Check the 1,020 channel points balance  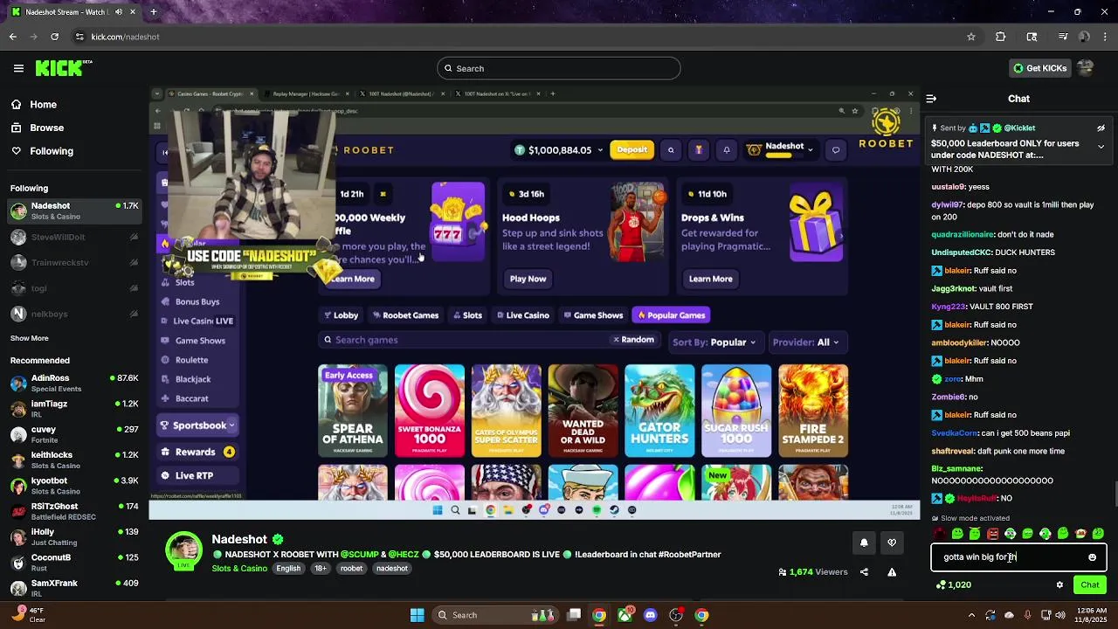pyautogui.click(x=953, y=585)
